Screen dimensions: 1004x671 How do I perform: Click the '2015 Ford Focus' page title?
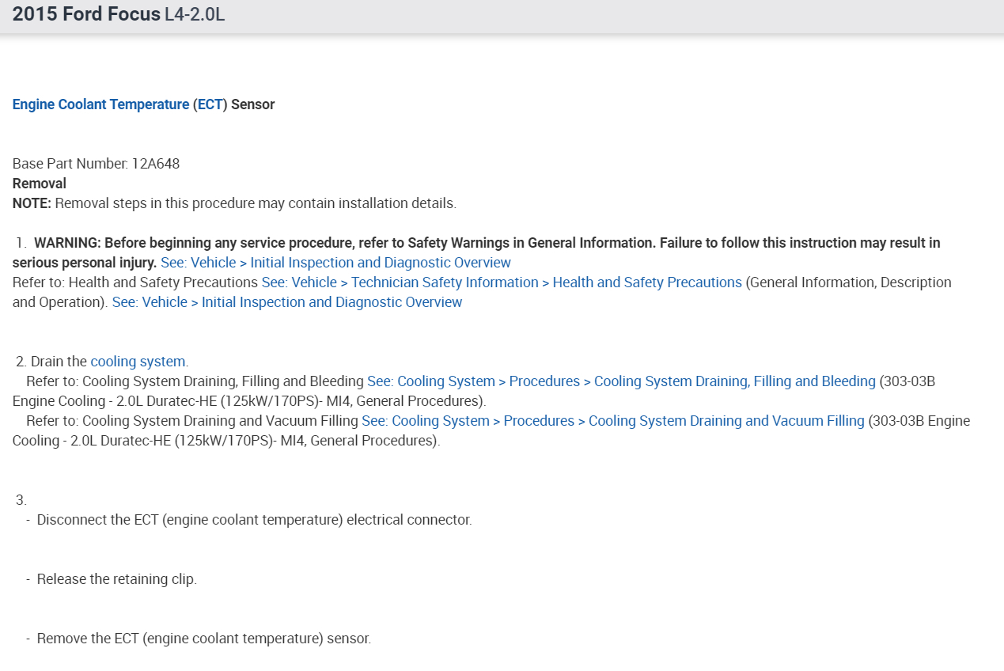86,14
